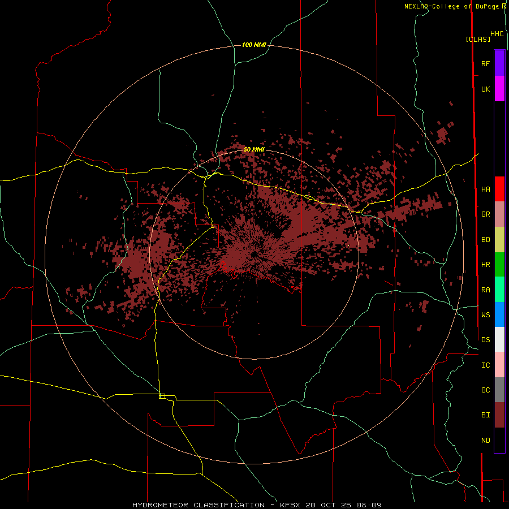Select the IC light pink legend swatch
Image resolution: width=509 pixels, height=509 pixels.
click(499, 365)
